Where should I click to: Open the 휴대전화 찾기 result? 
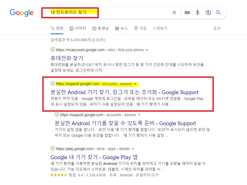click(67, 58)
